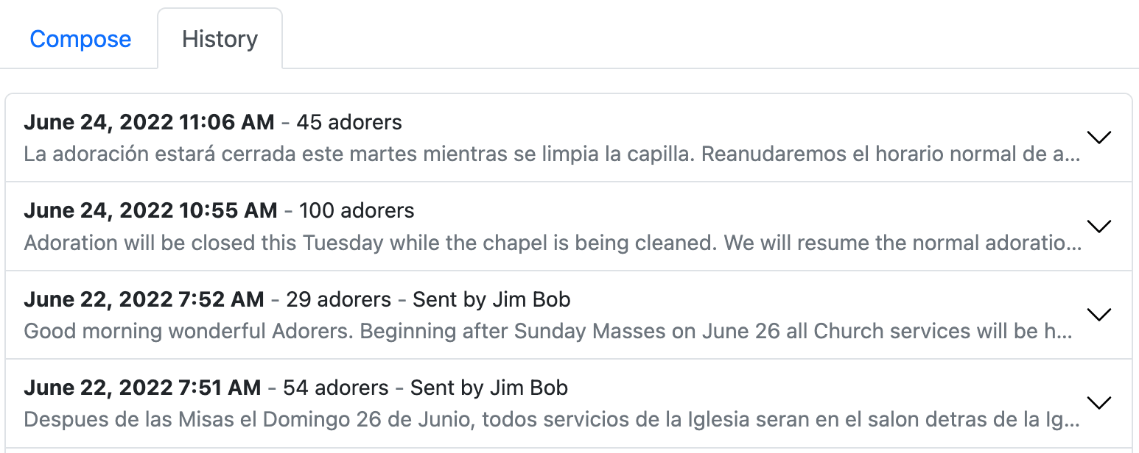
Task: Click the "100 adorers" recipient count
Action: (357, 211)
